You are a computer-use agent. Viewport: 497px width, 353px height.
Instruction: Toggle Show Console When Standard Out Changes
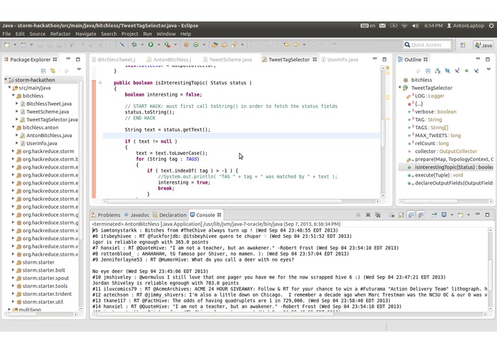coord(411,215)
